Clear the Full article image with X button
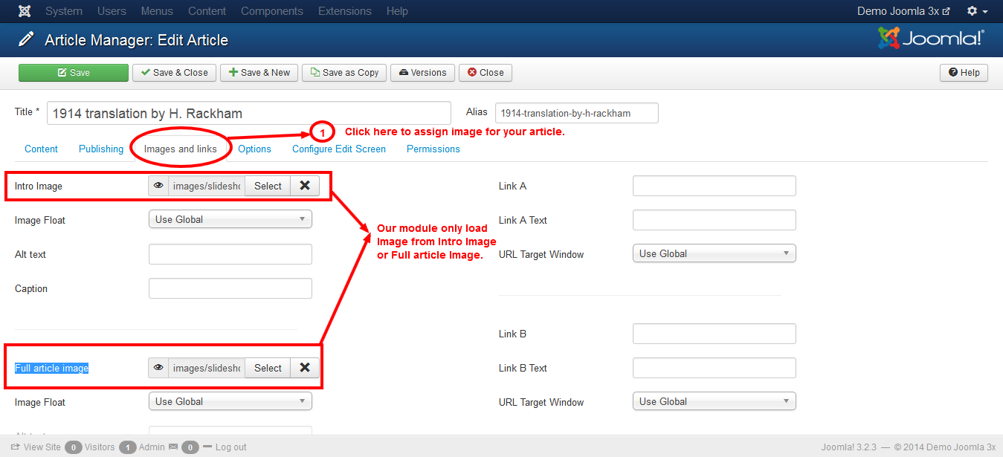The height and width of the screenshot is (457, 1003). coord(304,368)
